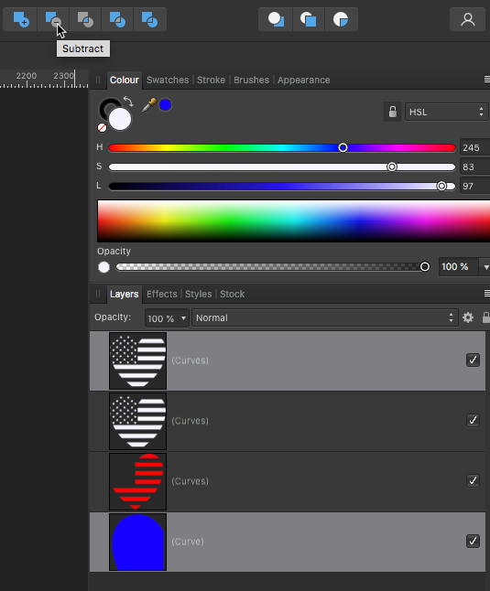Click the Intersect boolean operation icon

[85, 19]
